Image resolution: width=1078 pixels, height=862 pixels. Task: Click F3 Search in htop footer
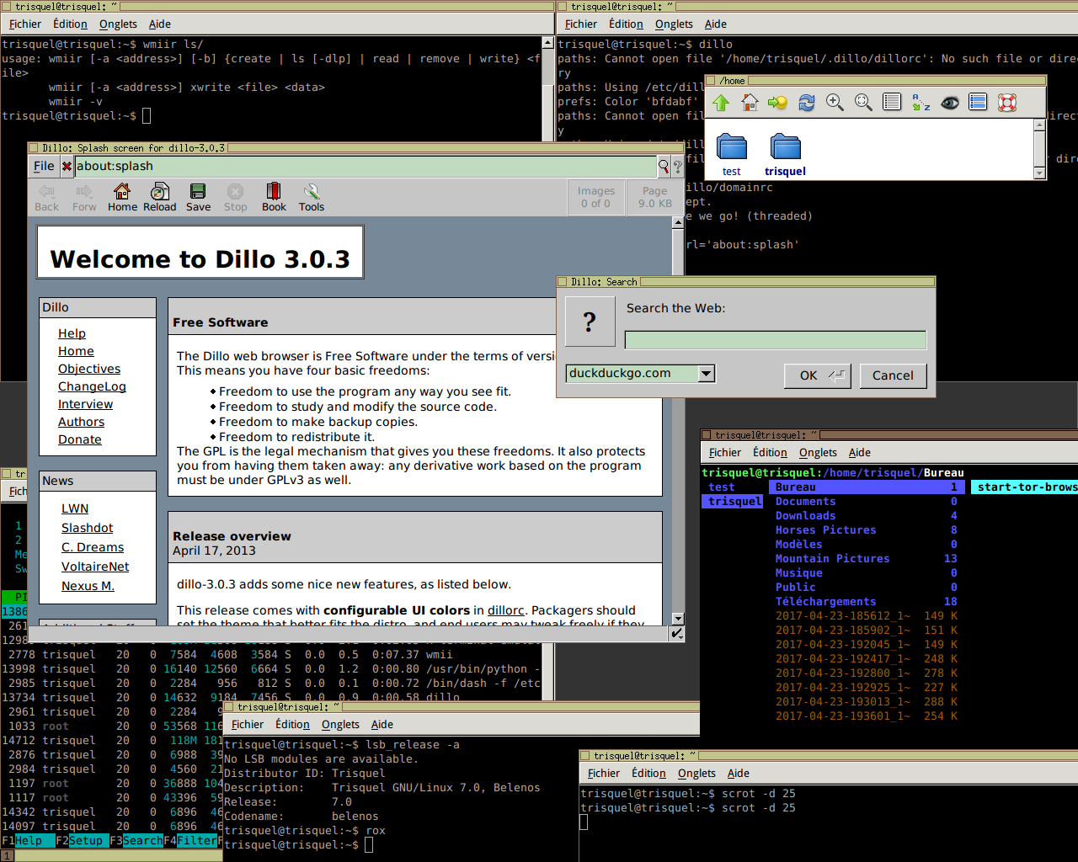coord(136,840)
